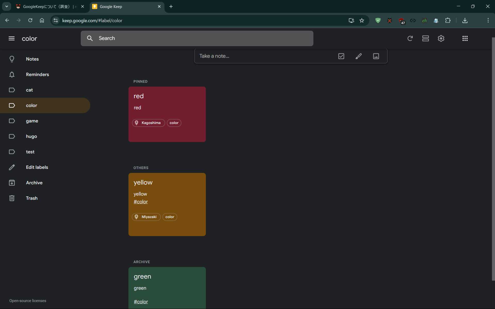Open browser downloads
Screen dimensions: 495x309
(465, 20)
